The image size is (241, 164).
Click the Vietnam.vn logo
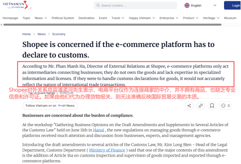17,5
